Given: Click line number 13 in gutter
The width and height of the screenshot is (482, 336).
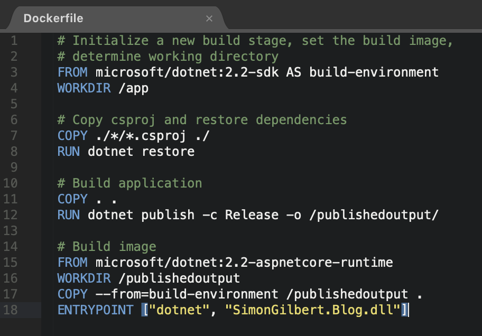Looking at the screenshot, I should tap(11, 230).
